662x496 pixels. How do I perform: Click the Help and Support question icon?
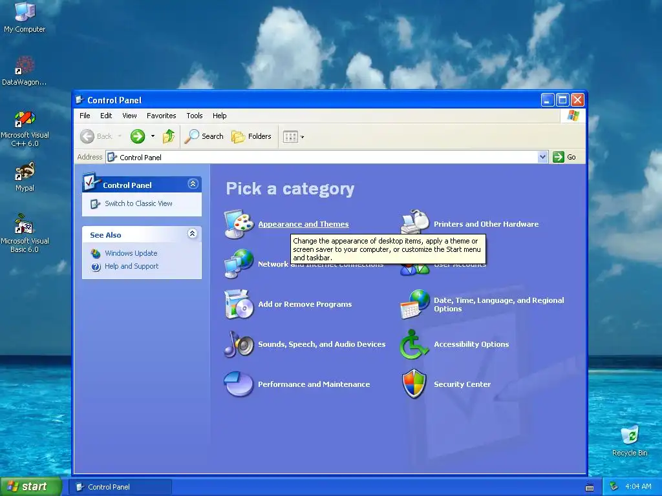pyautogui.click(x=96, y=267)
